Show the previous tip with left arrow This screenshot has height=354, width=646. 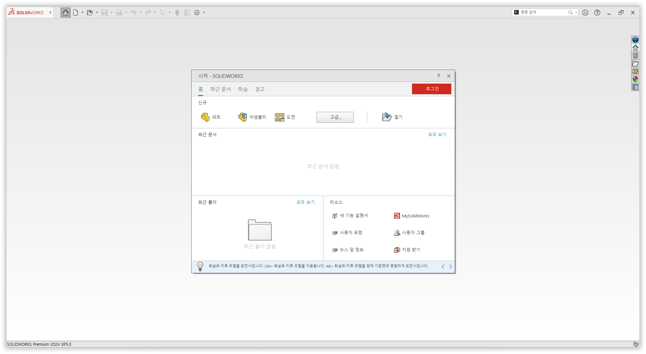point(443,267)
